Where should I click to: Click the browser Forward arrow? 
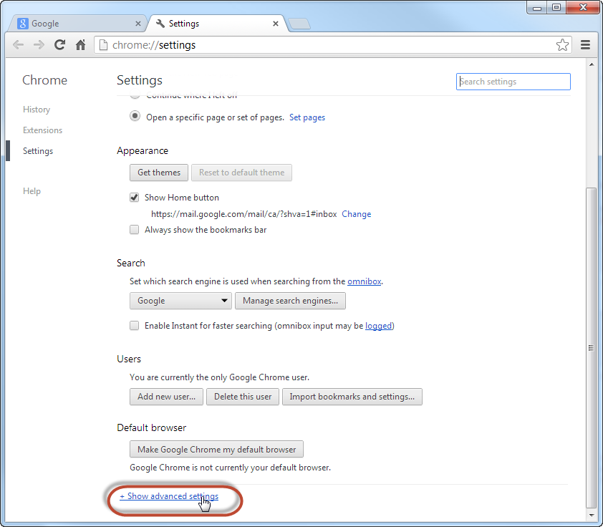(39, 45)
